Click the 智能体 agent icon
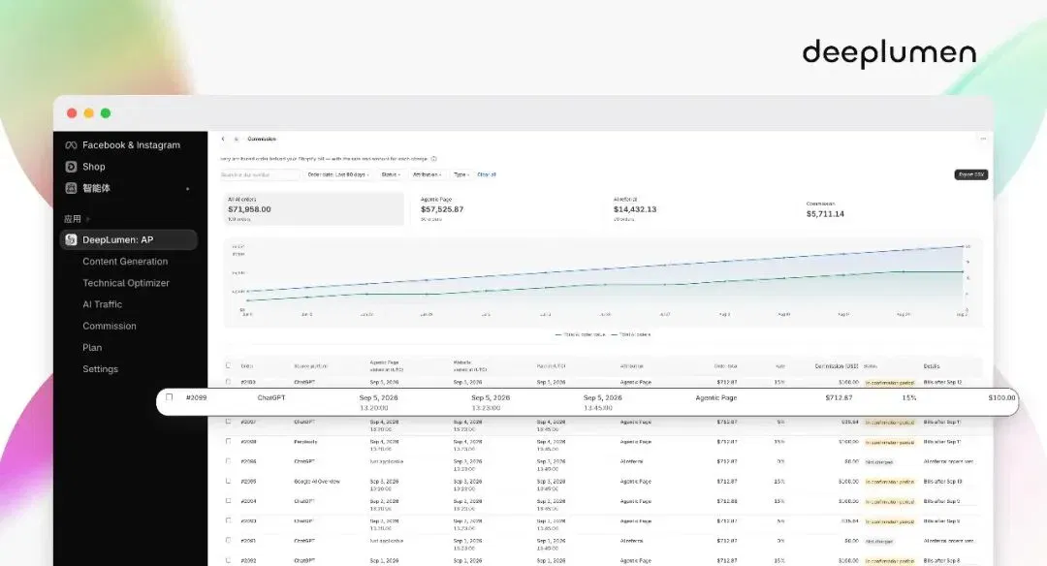The height and width of the screenshot is (566, 1047). click(71, 188)
